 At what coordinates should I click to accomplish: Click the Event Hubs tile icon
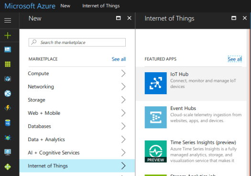[x=155, y=117]
